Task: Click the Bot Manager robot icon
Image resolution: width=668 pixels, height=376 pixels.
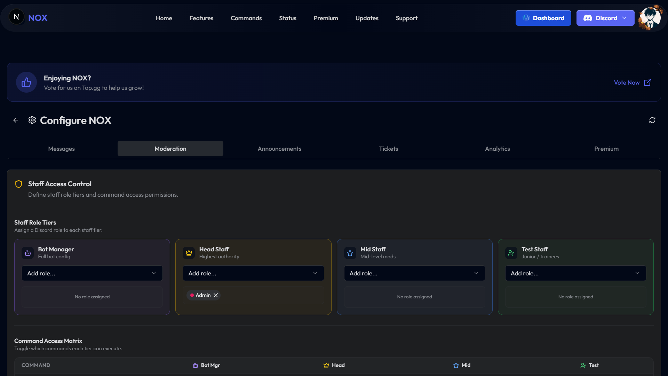Action: [28, 253]
